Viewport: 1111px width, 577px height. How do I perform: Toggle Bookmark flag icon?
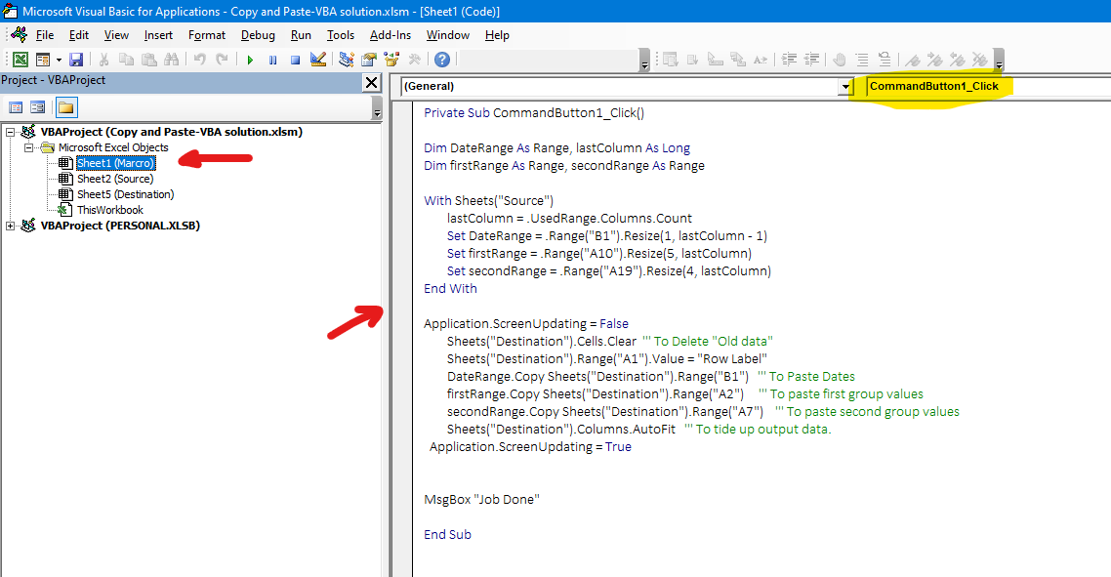click(x=913, y=61)
